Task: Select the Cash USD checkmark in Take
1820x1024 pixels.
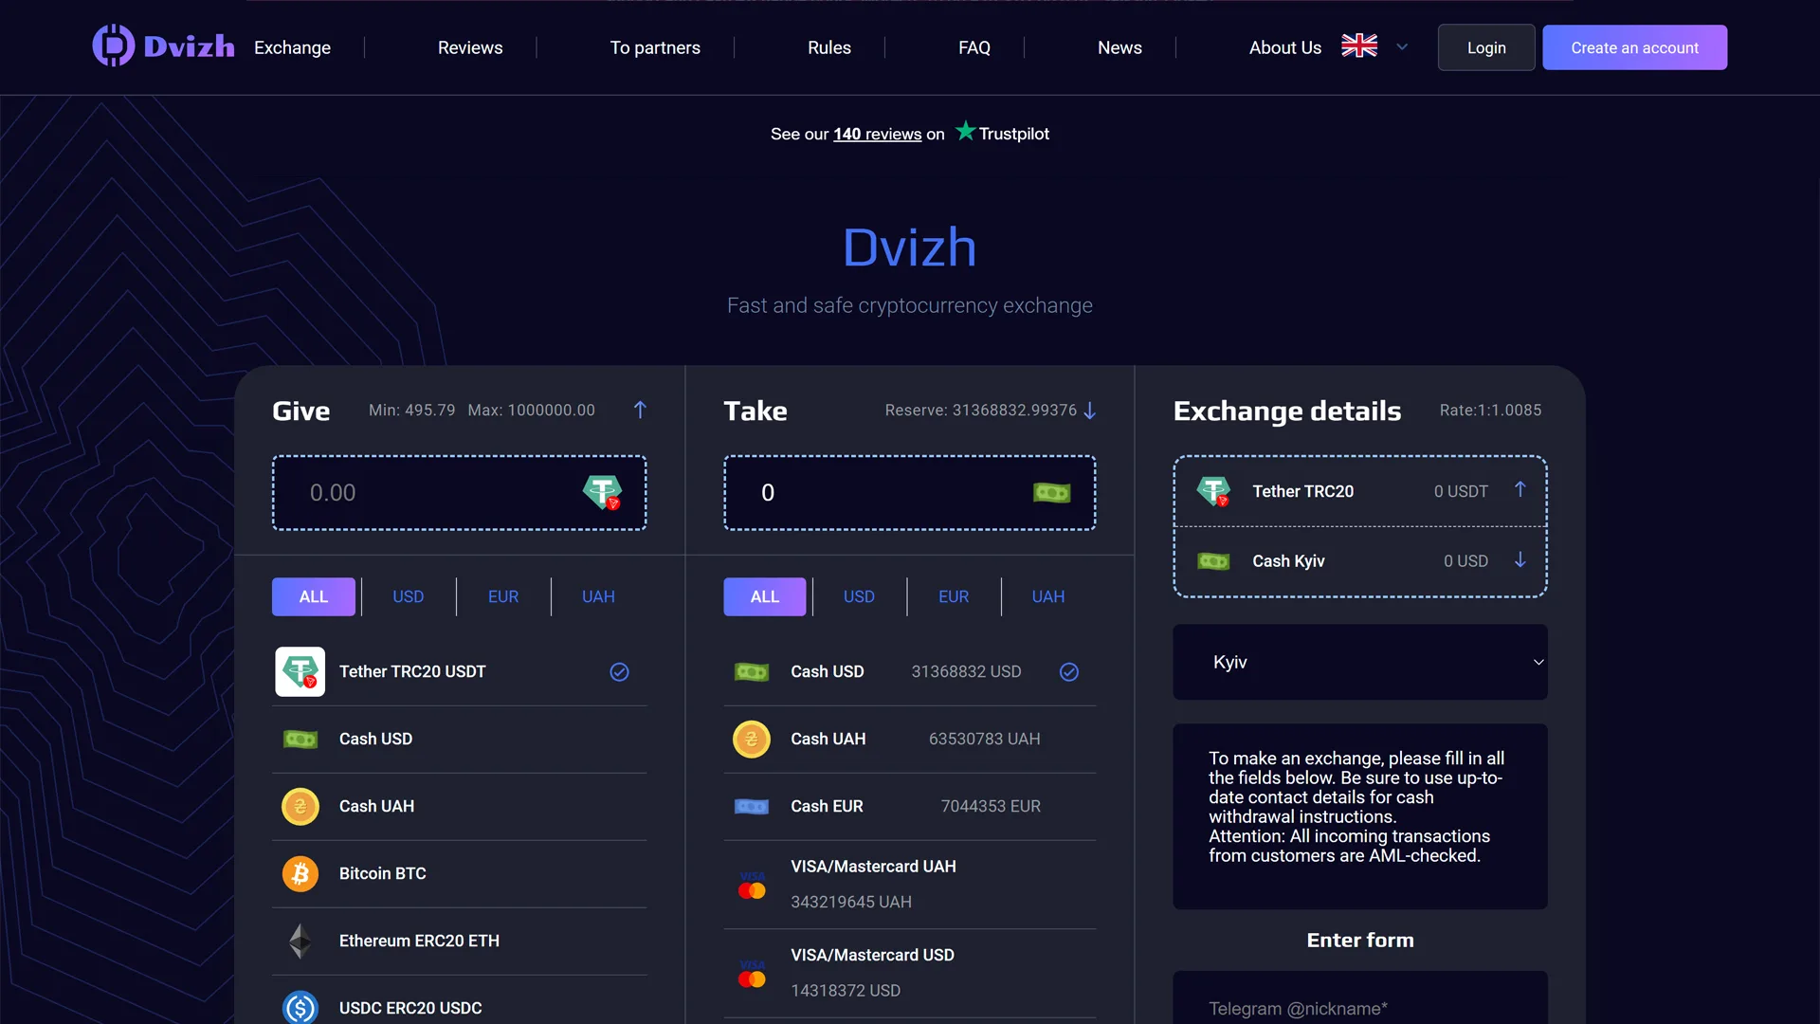Action: tap(1069, 672)
